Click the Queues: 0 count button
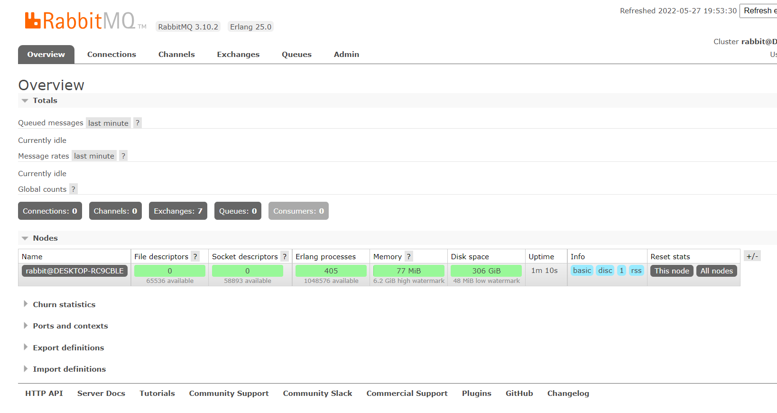The width and height of the screenshot is (777, 413). pos(238,211)
